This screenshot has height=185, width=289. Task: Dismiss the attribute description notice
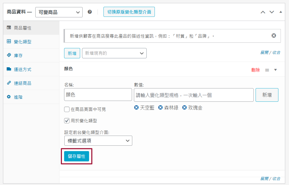point(274,36)
